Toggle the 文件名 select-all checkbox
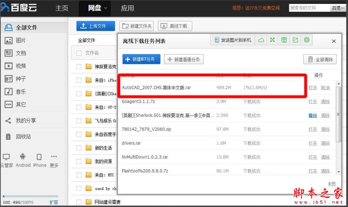The width and height of the screenshot is (348, 207). click(x=79, y=53)
